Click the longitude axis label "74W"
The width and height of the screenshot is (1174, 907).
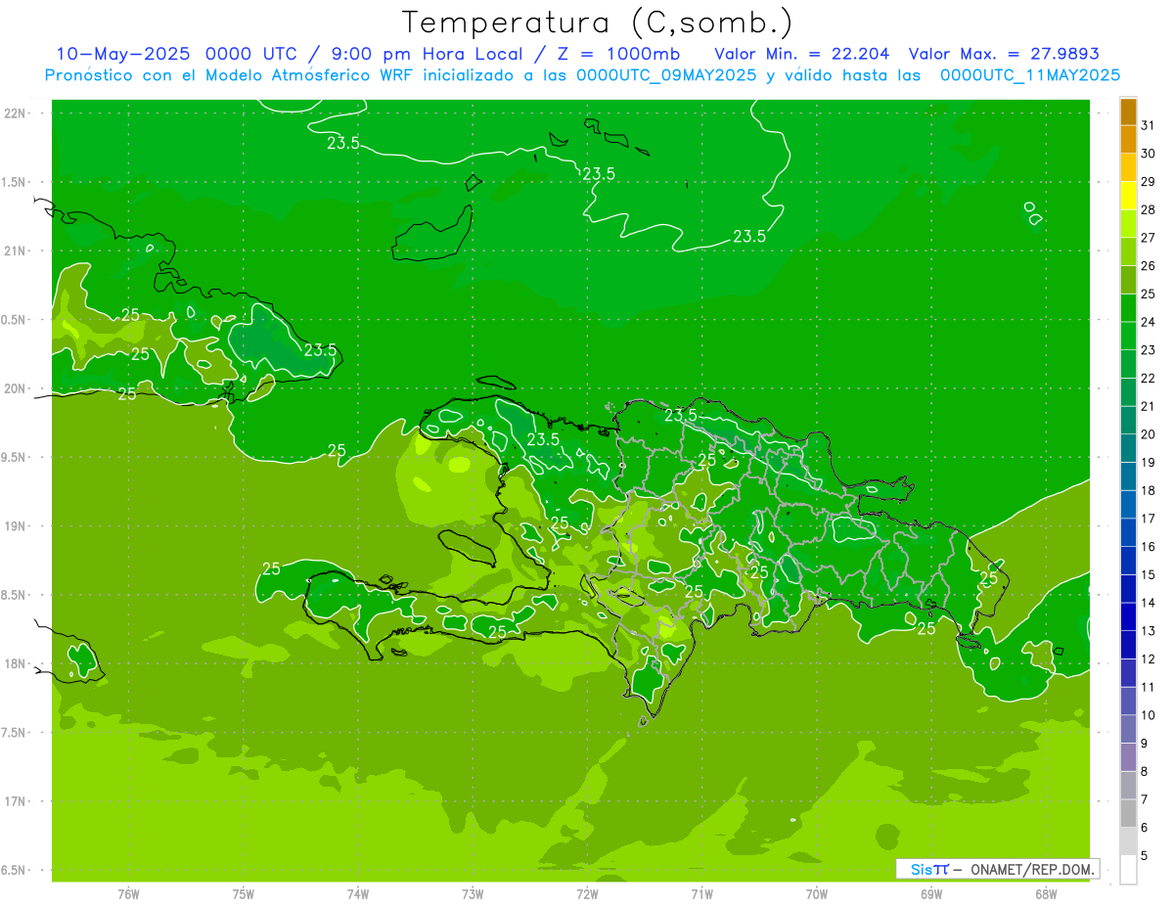pyautogui.click(x=358, y=894)
